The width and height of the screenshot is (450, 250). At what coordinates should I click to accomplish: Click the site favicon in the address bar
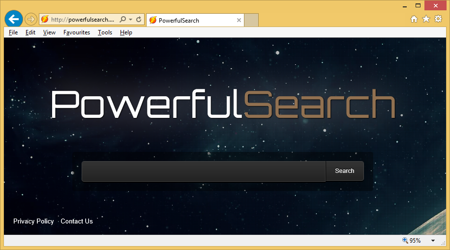pyautogui.click(x=45, y=20)
